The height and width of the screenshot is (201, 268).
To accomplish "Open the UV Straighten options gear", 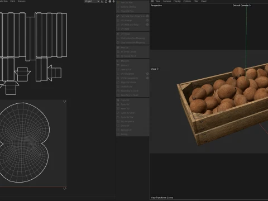I will (x=147, y=74).
